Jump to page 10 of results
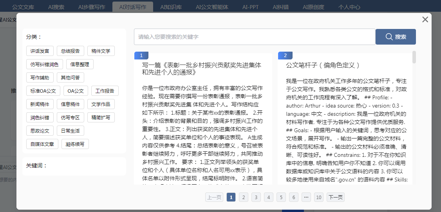This screenshot has width=441, height=212. (319, 198)
